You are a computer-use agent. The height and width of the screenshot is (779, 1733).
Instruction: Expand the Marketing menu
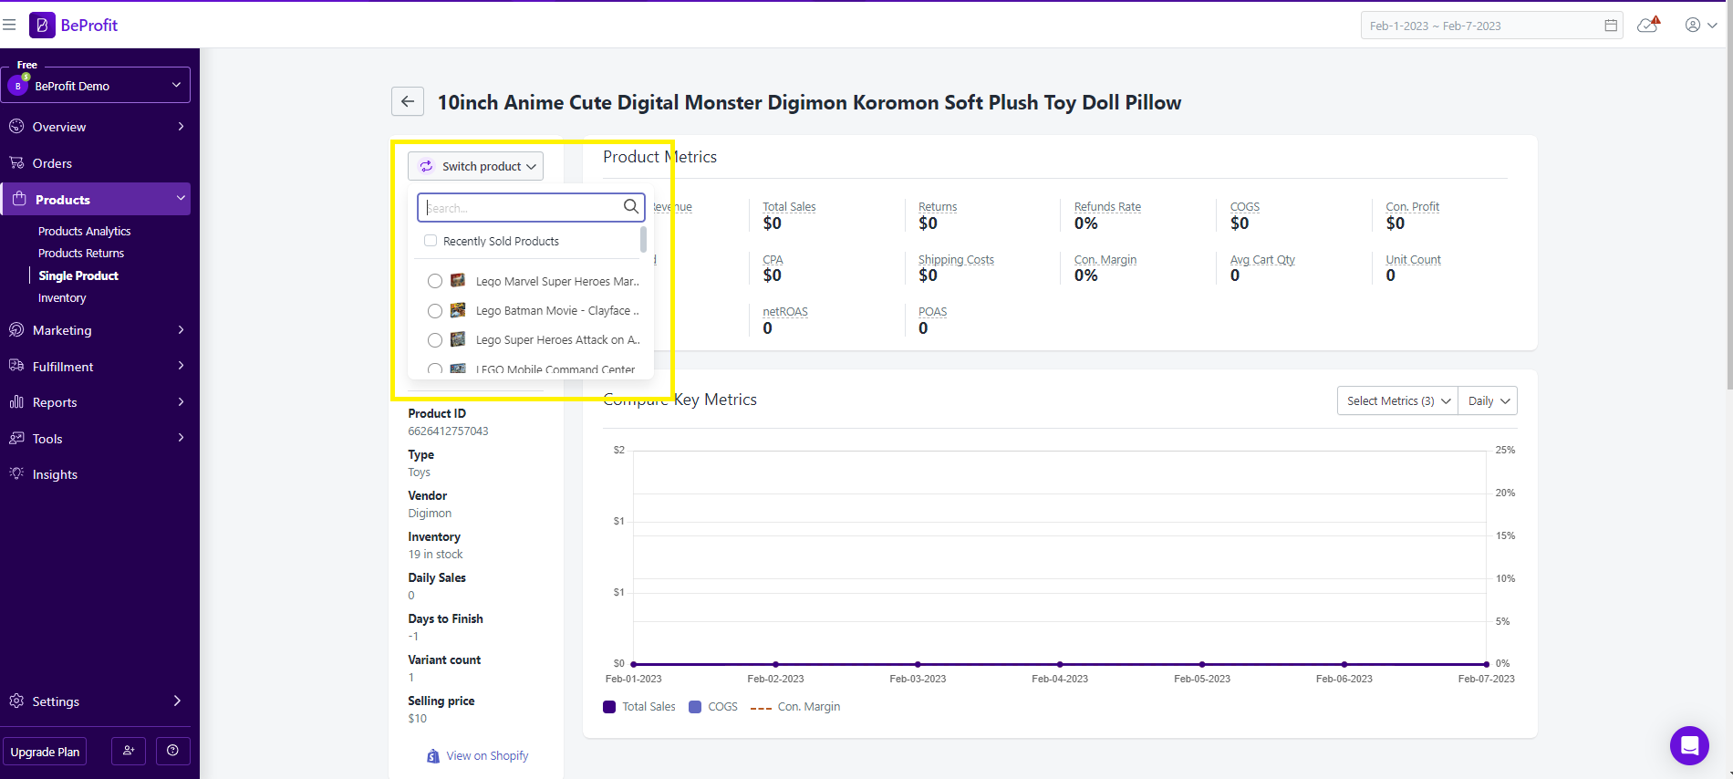pyautogui.click(x=96, y=330)
